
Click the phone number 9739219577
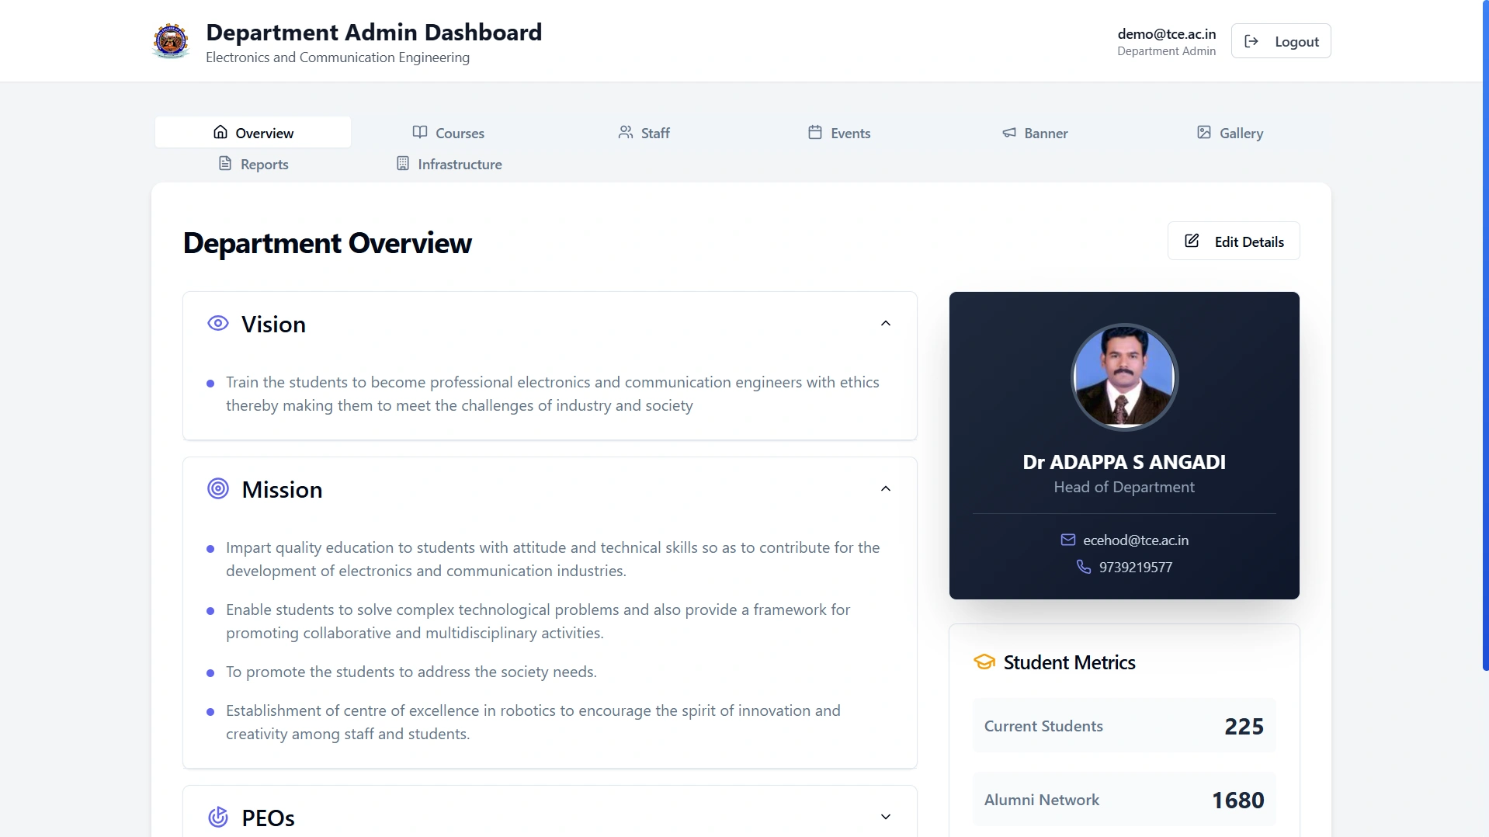tap(1136, 567)
